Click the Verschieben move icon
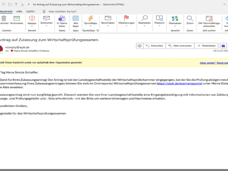The height and width of the screenshot is (171, 228). tap(108, 18)
